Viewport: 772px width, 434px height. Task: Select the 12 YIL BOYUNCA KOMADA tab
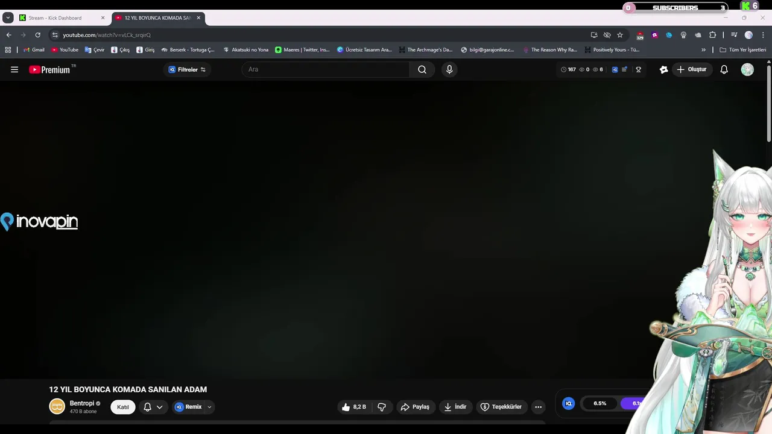point(158,18)
